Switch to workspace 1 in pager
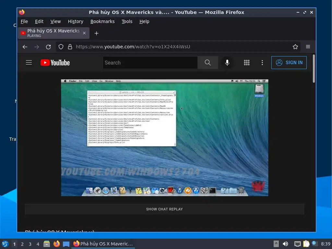 coord(14,244)
